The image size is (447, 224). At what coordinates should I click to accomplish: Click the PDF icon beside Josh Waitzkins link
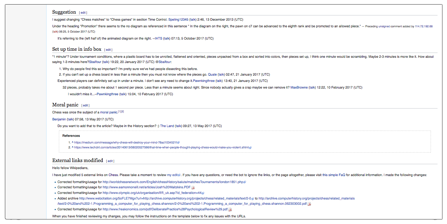tap(192, 187)
